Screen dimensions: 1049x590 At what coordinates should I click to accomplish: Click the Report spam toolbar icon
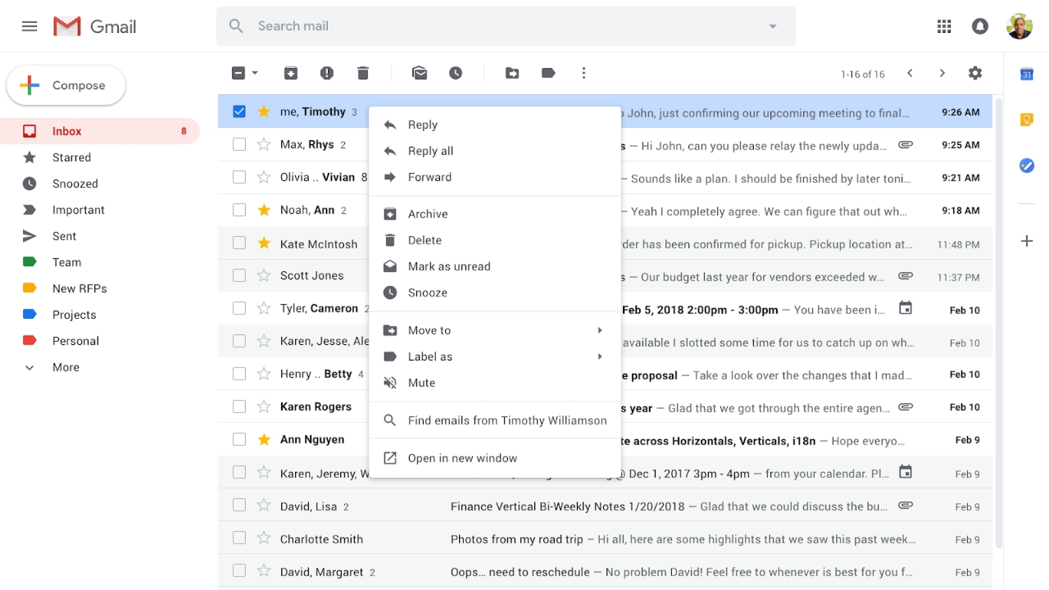coord(327,74)
